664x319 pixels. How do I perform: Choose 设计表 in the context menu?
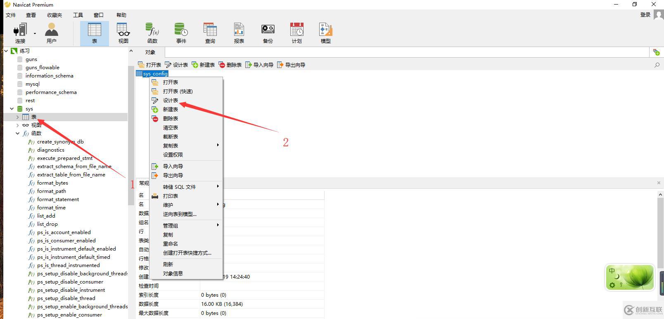tap(186, 101)
